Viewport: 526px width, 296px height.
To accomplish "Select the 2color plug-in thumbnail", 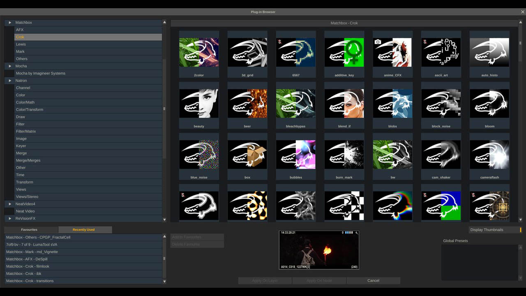I will pyautogui.click(x=199, y=53).
